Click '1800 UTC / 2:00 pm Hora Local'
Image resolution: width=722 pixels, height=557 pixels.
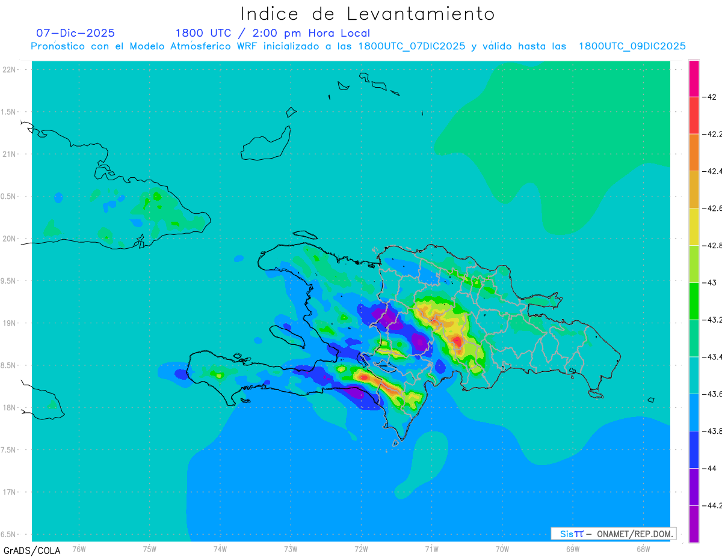coord(273,34)
